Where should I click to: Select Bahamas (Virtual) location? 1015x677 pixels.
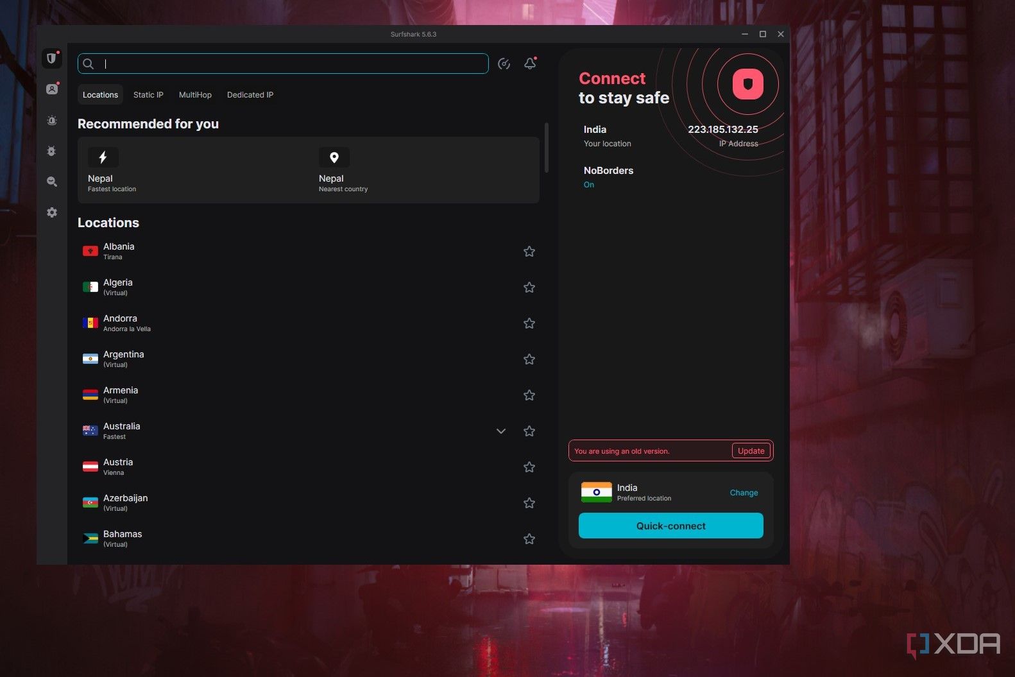tap(308, 539)
